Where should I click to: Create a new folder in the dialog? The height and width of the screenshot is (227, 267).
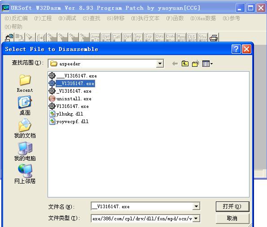[196, 64]
